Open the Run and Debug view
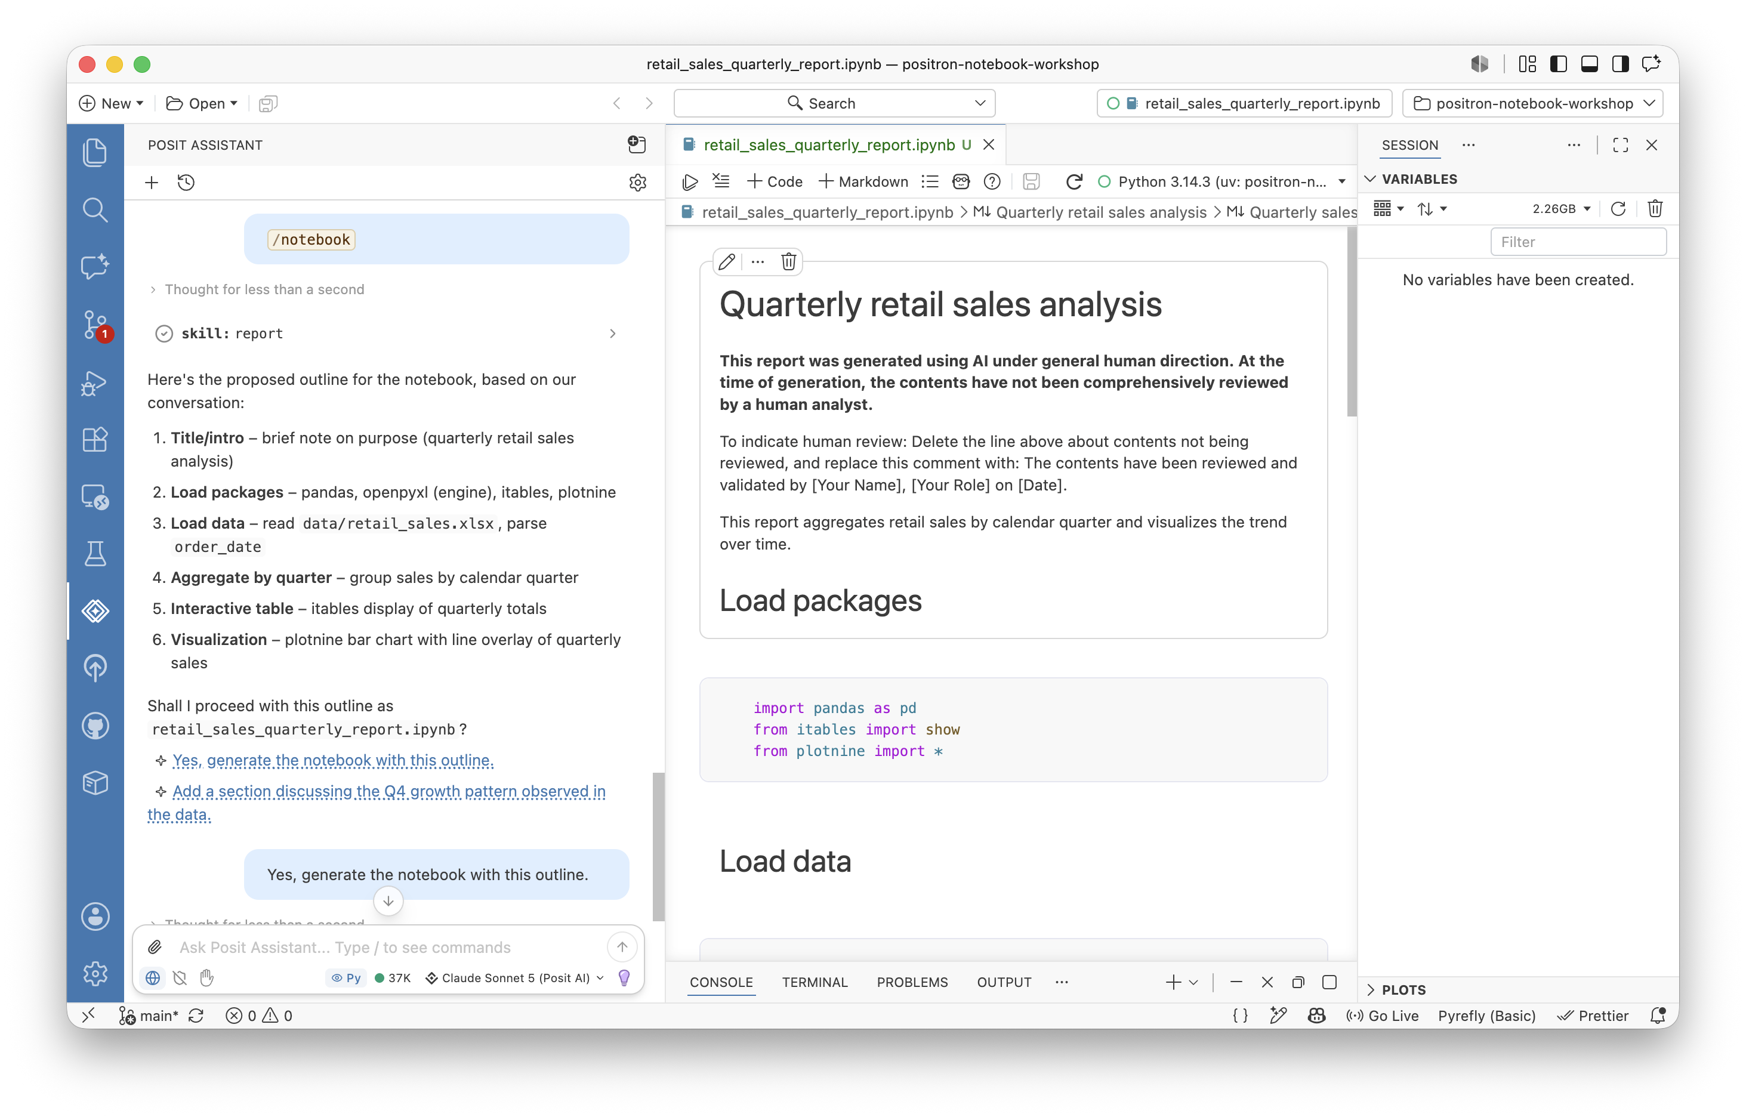This screenshot has height=1117, width=1746. (x=95, y=383)
